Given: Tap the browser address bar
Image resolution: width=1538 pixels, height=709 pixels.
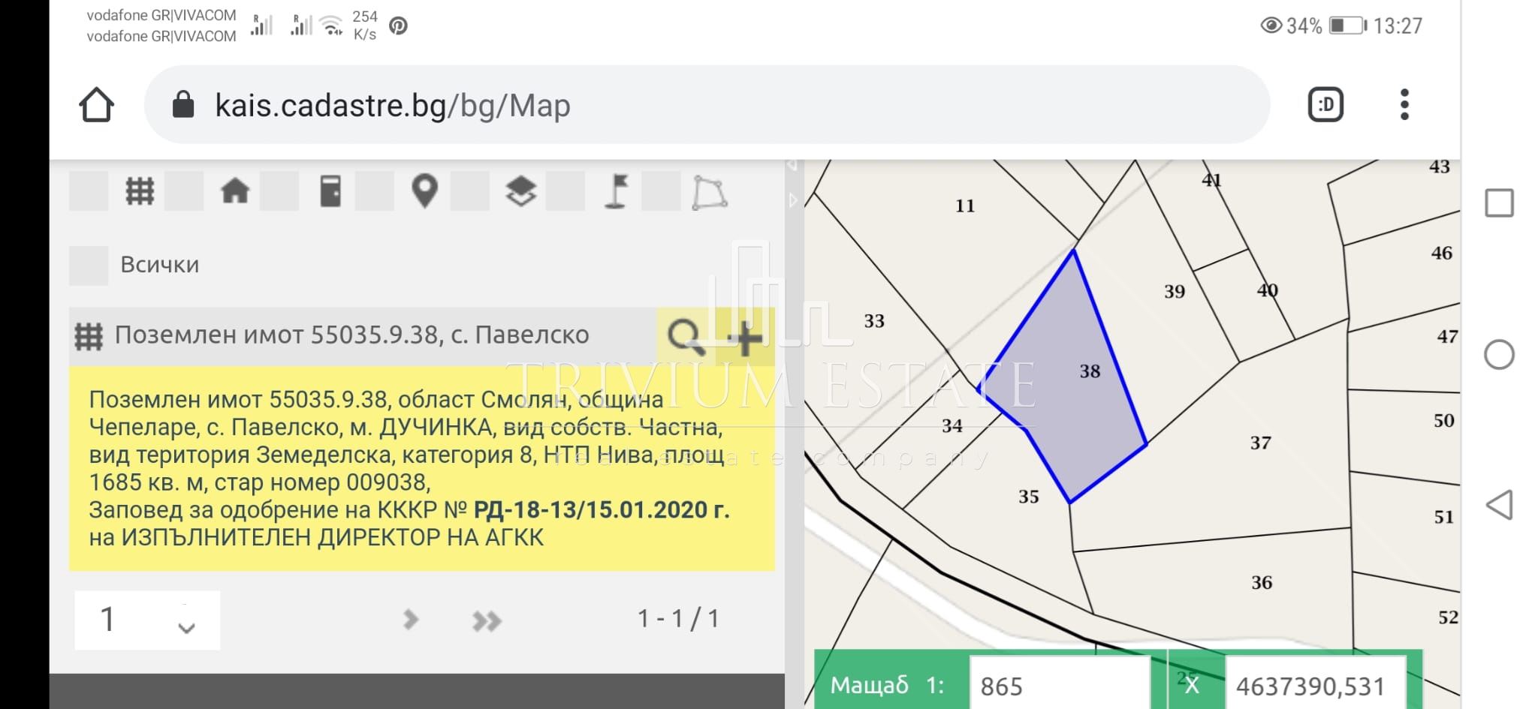Looking at the screenshot, I should [x=706, y=105].
